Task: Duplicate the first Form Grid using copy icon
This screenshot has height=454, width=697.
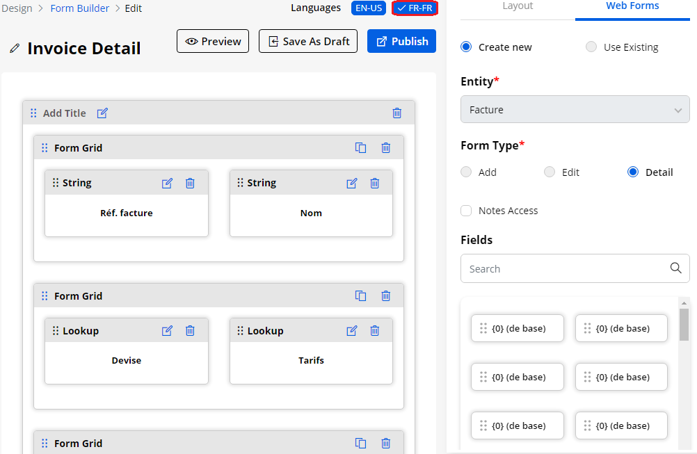Action: pyautogui.click(x=360, y=147)
